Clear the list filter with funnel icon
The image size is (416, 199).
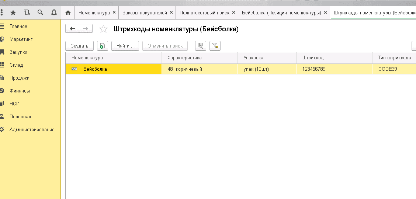tap(215, 46)
